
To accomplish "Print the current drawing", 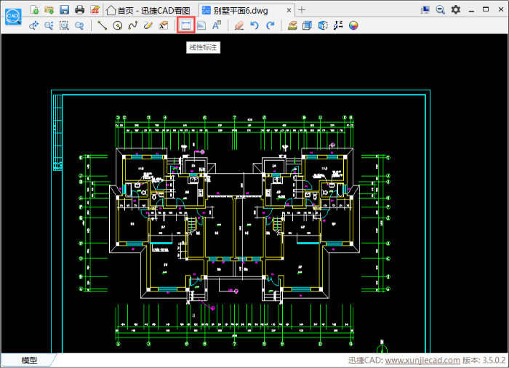I will (x=79, y=9).
